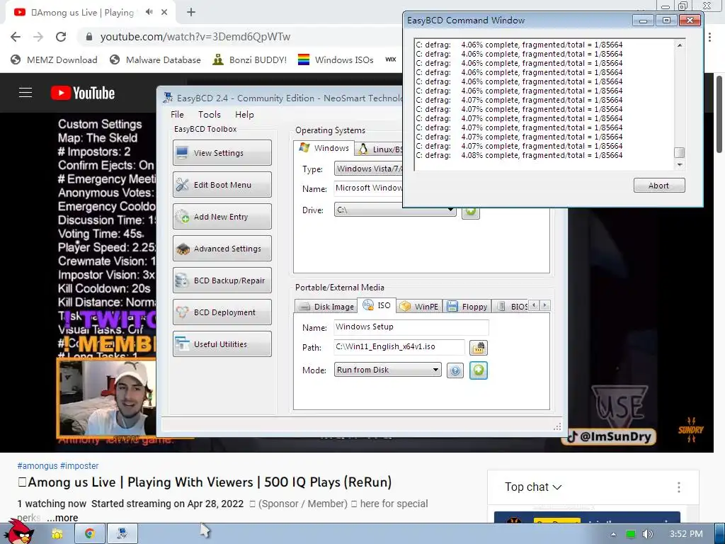
Task: Close the Among us Live tab
Action: (x=164, y=12)
